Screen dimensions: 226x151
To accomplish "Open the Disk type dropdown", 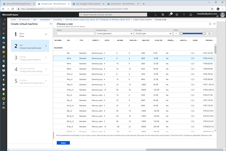I will coord(153,33).
